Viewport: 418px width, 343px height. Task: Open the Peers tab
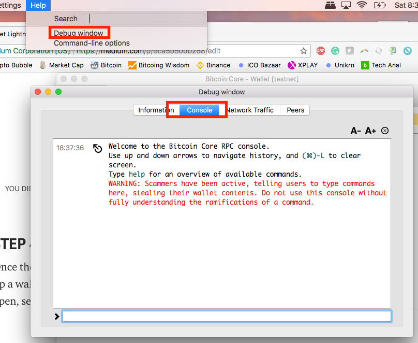[x=295, y=110]
